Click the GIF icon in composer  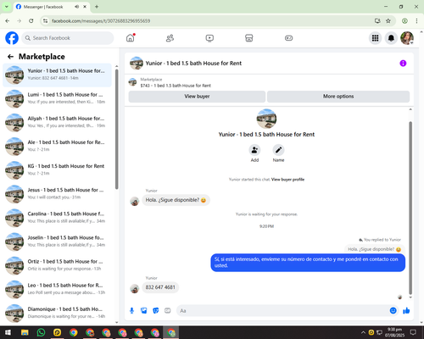(168, 311)
